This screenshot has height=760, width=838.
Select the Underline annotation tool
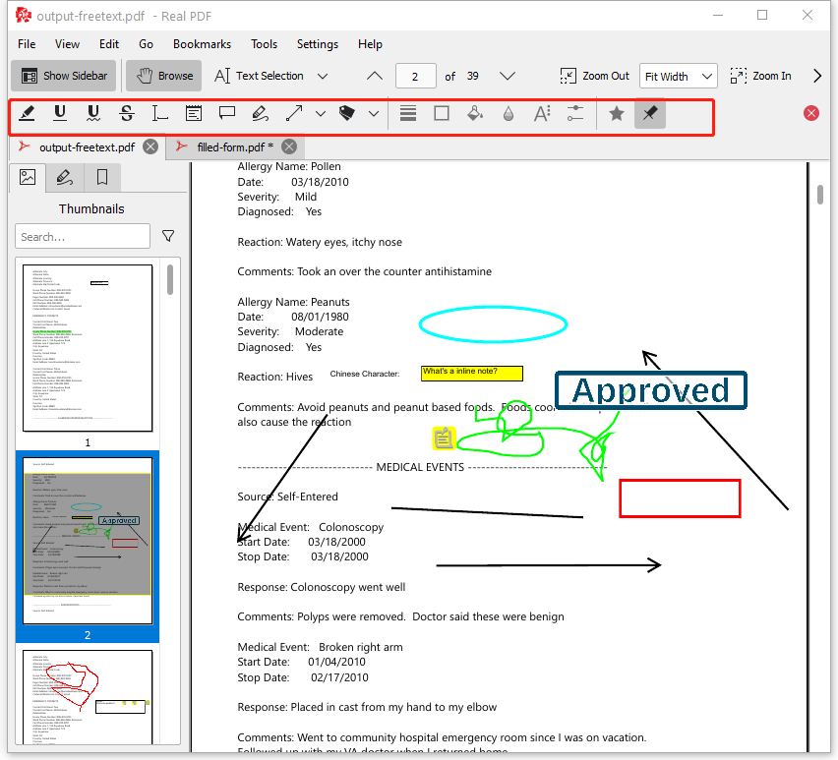click(x=60, y=114)
